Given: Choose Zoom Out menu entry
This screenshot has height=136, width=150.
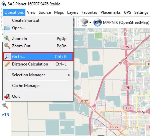Looking at the screenshot, I should 38,46.
